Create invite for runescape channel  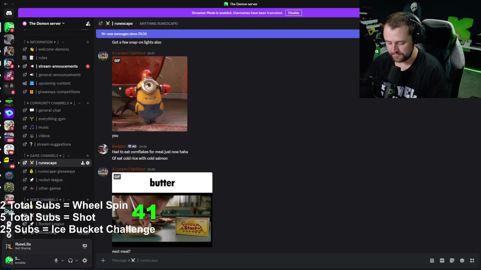83,163
